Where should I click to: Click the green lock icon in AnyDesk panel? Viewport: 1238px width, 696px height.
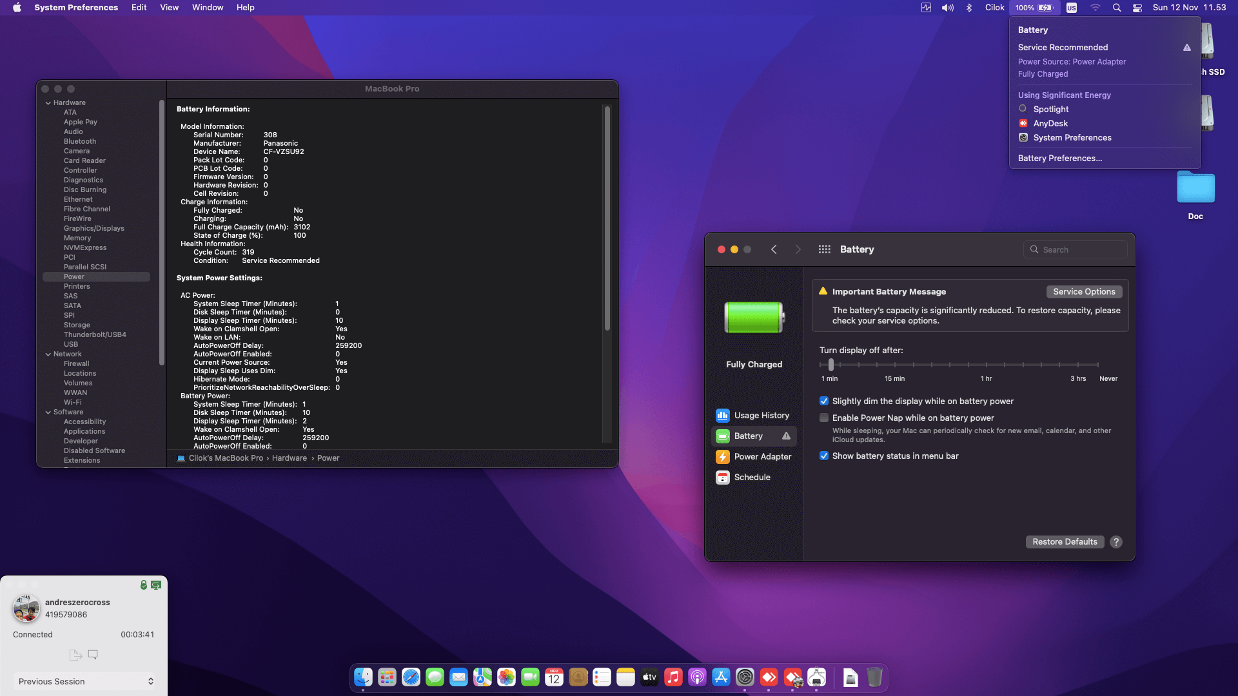coord(144,585)
